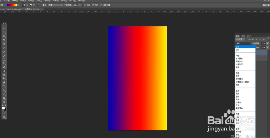Choose radial gradient style
Screen dimensions: 270x138
[x=27, y=5]
